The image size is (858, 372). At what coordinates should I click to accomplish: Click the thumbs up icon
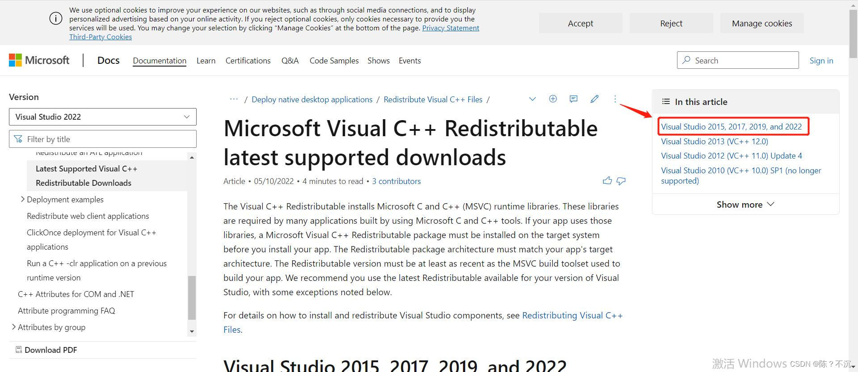[607, 181]
